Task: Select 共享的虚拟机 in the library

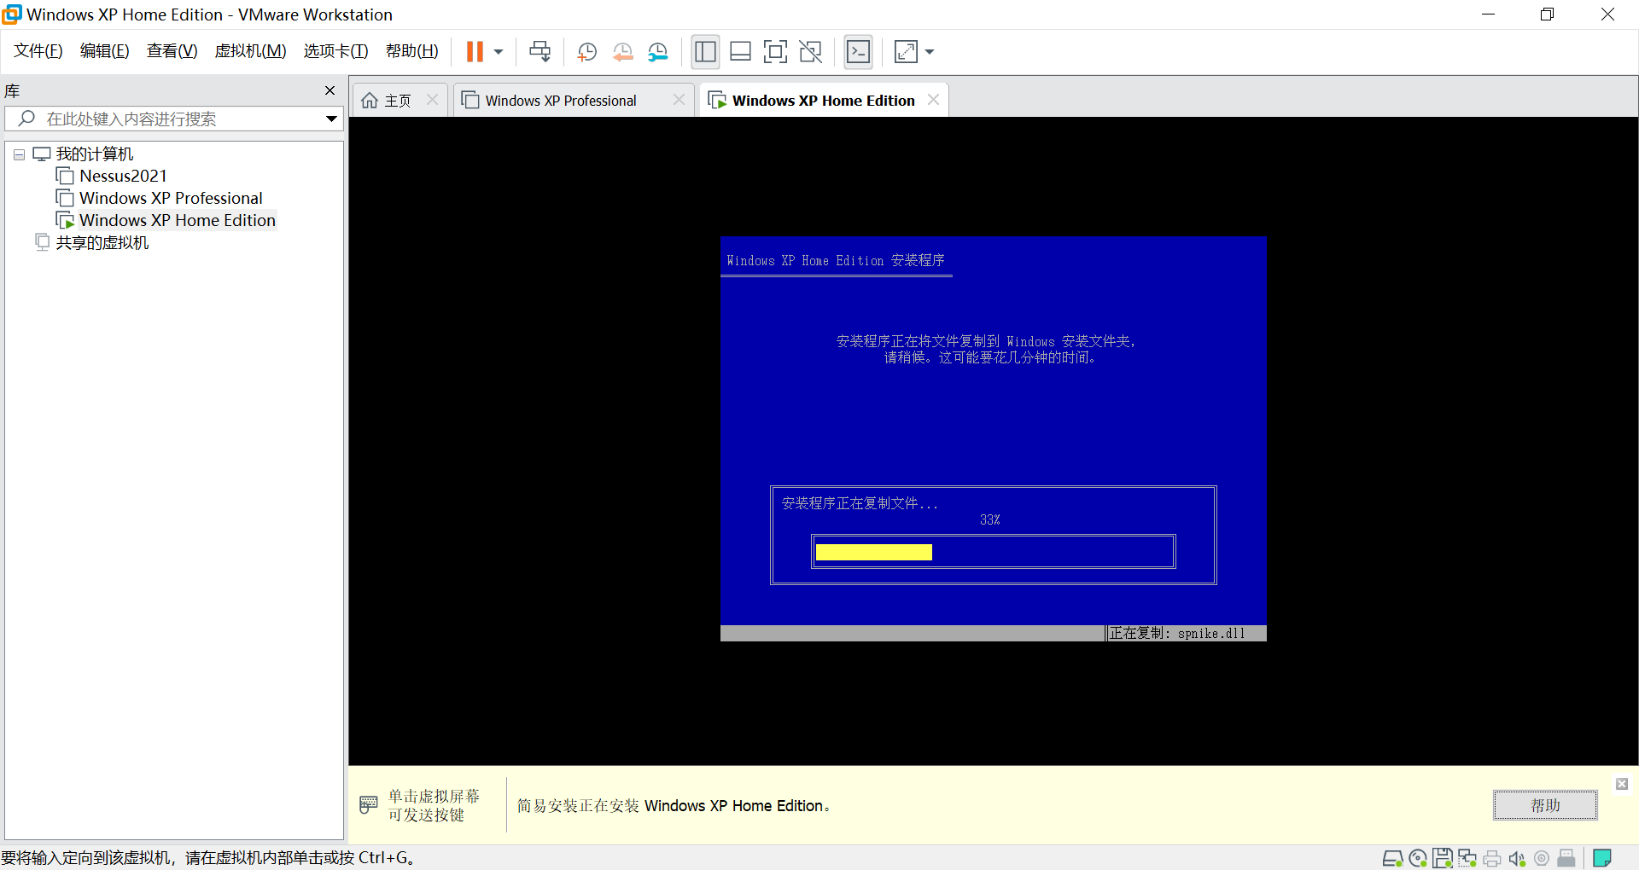Action: pyautogui.click(x=102, y=242)
